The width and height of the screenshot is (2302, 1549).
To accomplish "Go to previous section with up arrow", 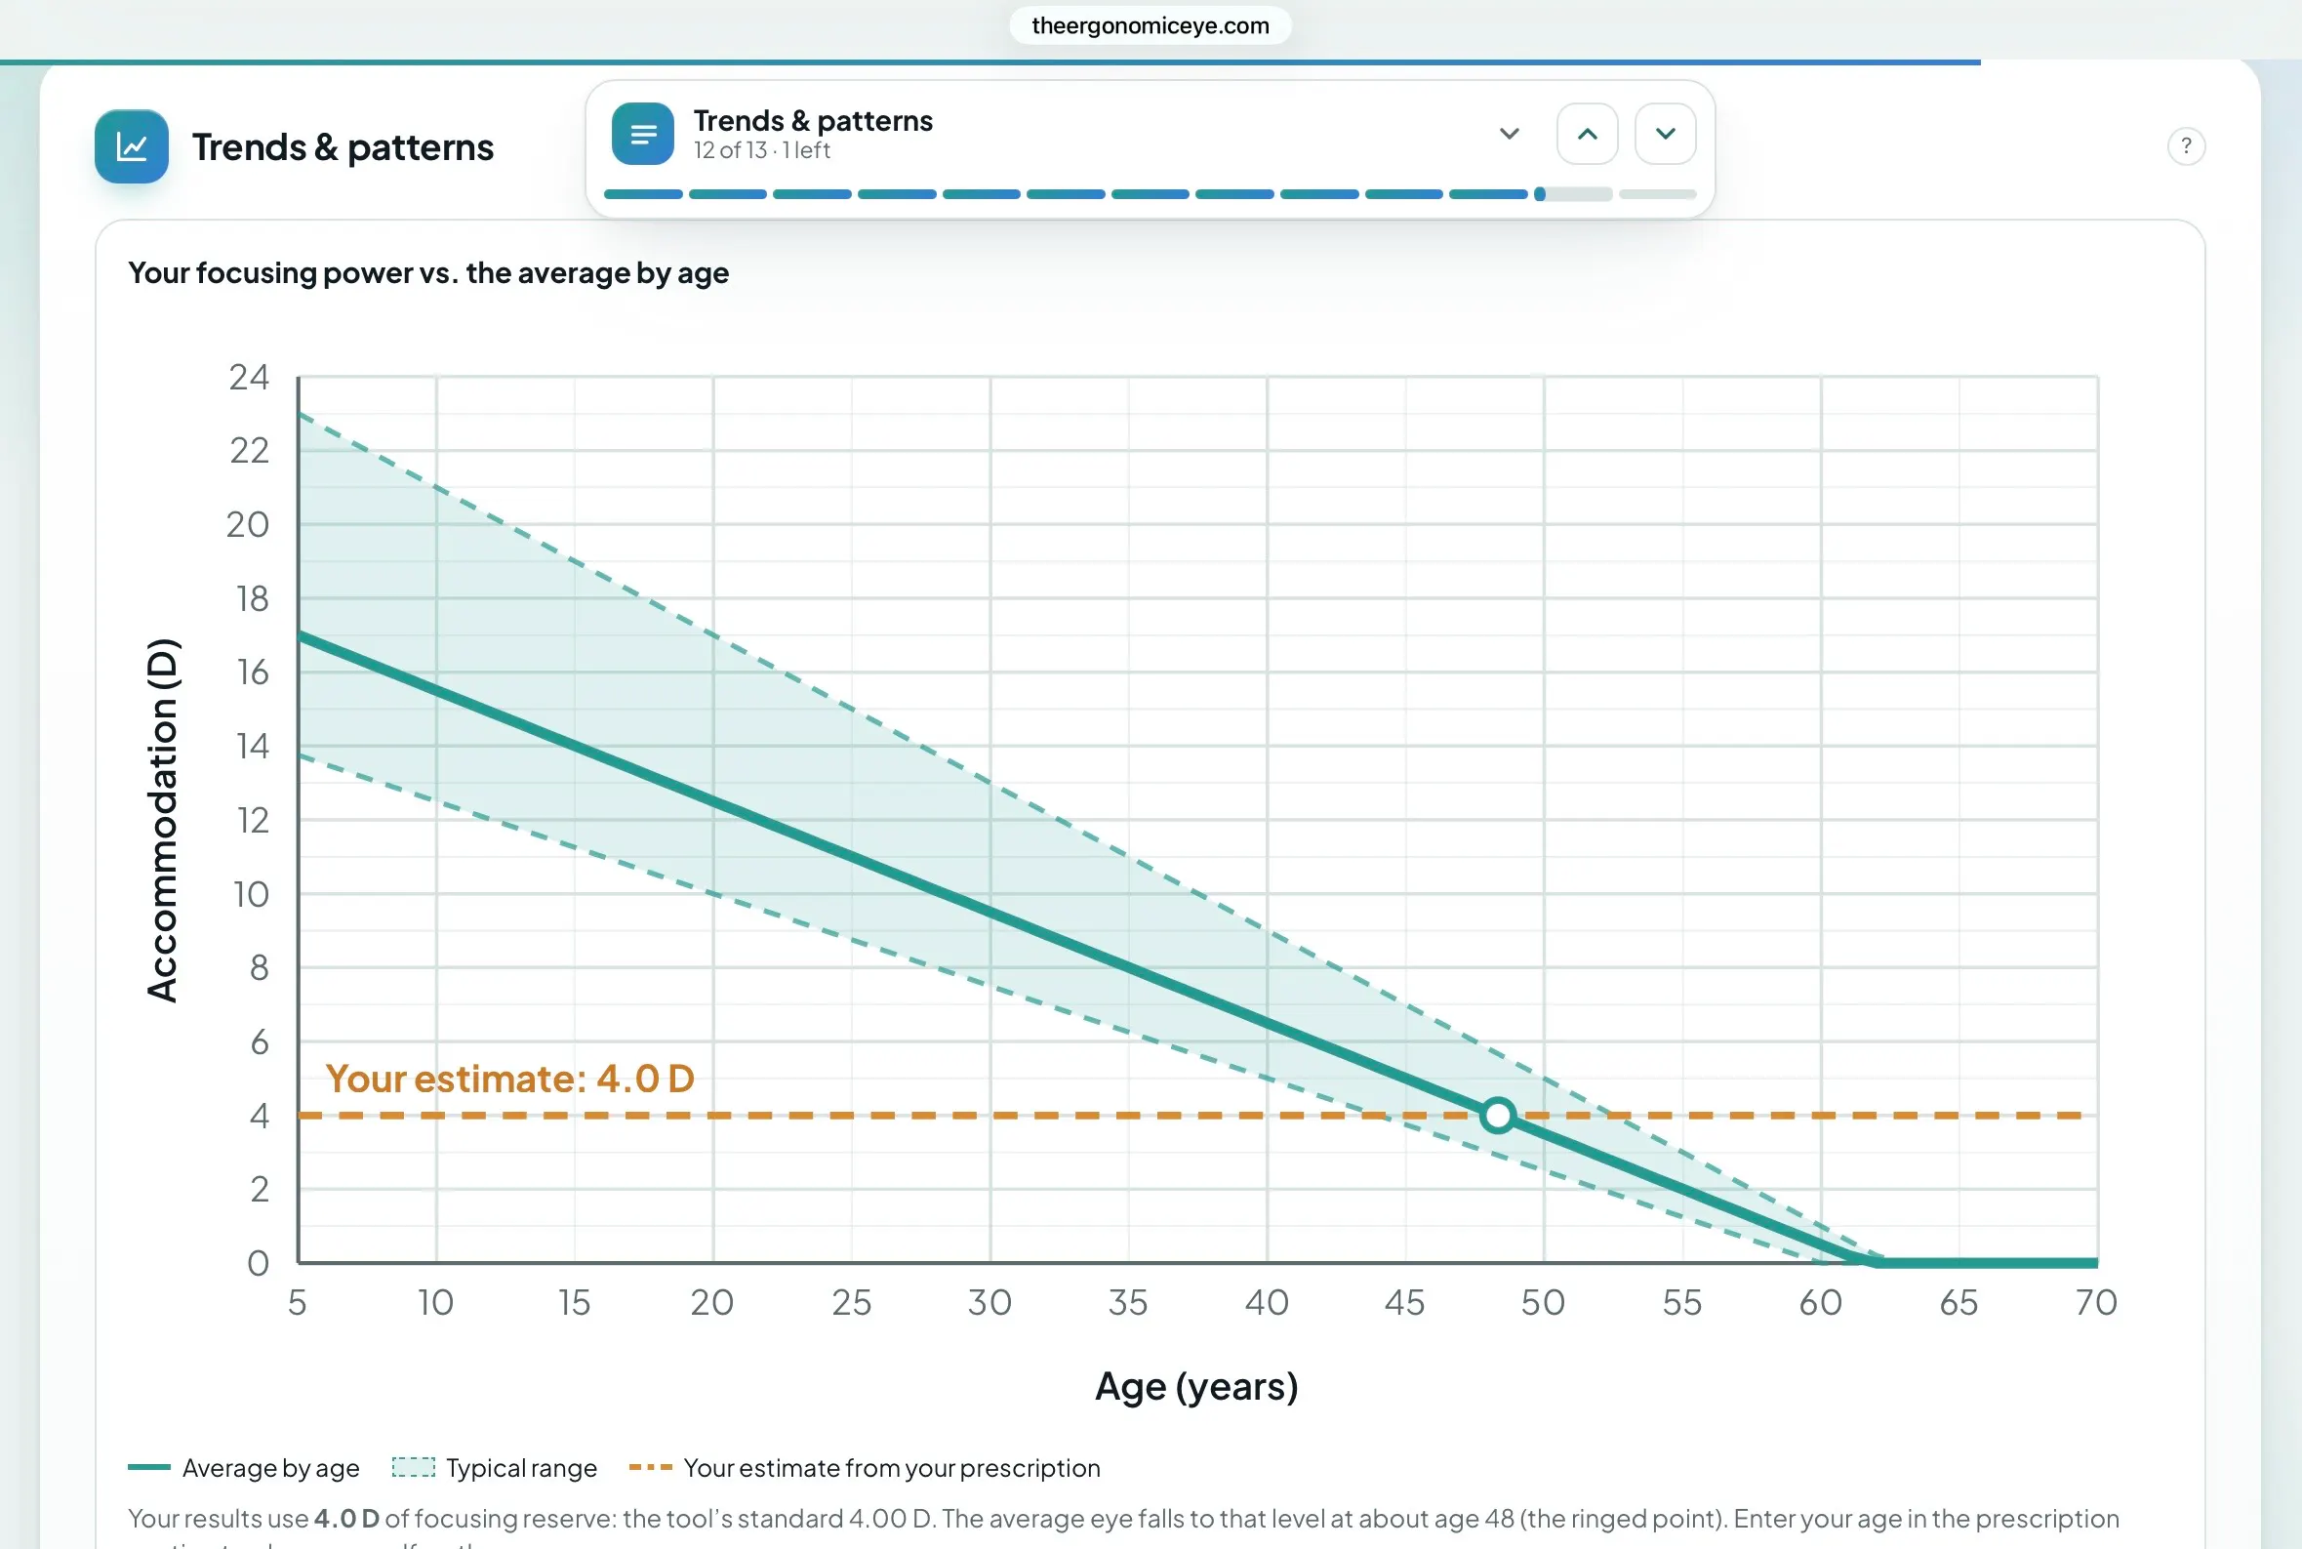I will (1587, 134).
